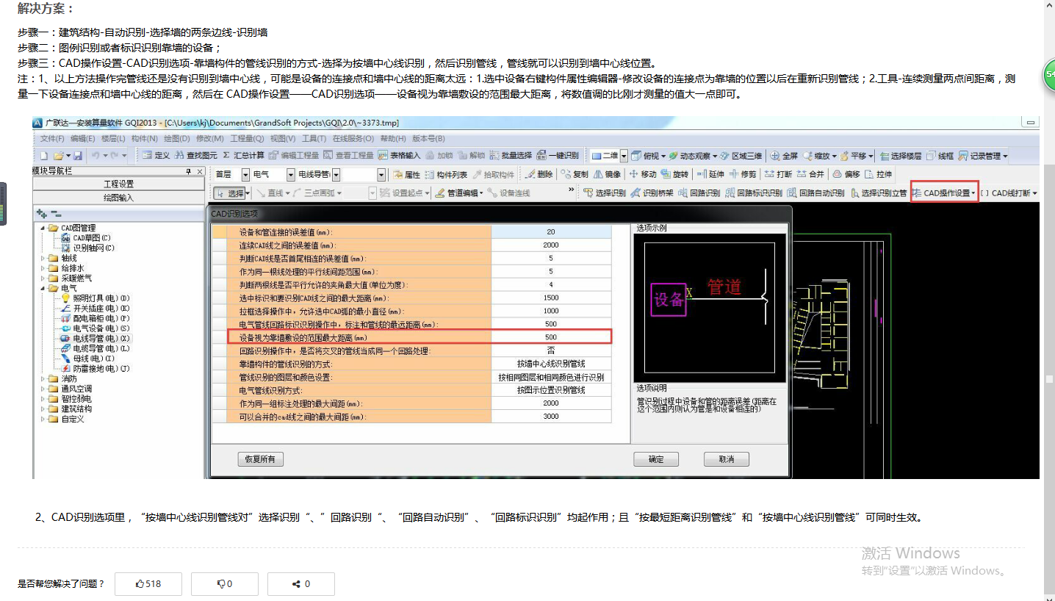Open CAD操作设置 dropdown
This screenshot has height=601, width=1055.
point(944,193)
